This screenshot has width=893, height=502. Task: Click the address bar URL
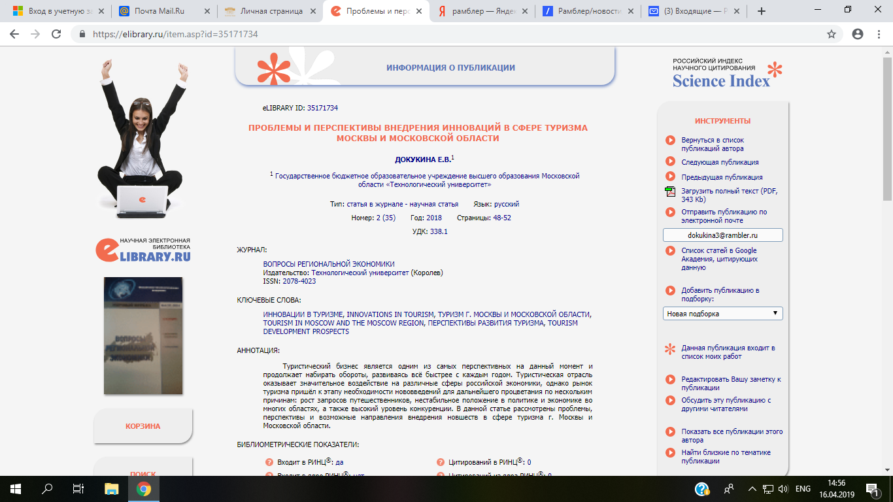click(x=175, y=34)
